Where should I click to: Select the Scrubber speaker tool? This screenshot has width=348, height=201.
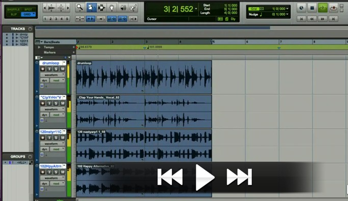[x=123, y=8]
